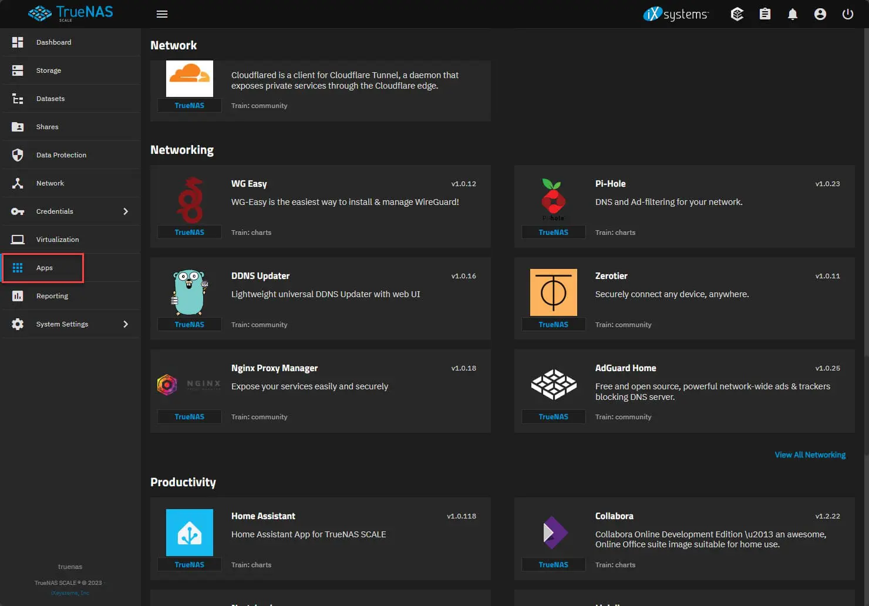Go to the Dashboard page

[x=53, y=42]
